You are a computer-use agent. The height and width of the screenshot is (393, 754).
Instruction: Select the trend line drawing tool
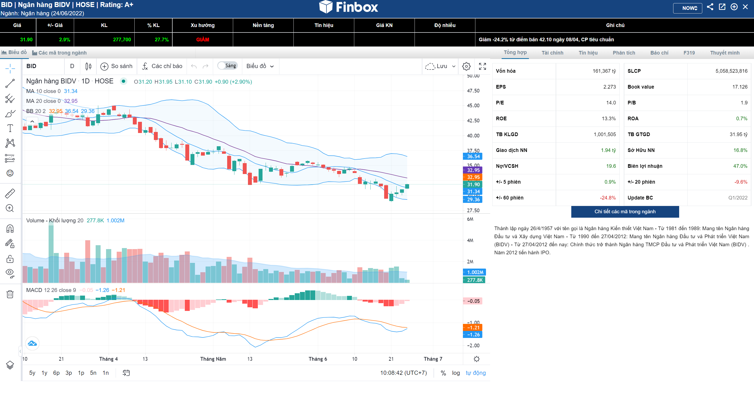[x=10, y=83]
